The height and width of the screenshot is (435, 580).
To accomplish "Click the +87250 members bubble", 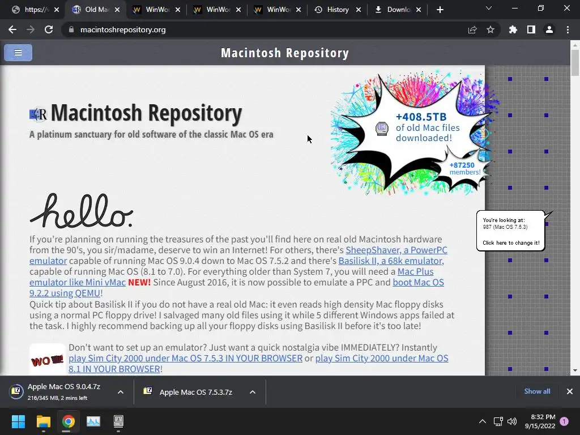I will [464, 169].
